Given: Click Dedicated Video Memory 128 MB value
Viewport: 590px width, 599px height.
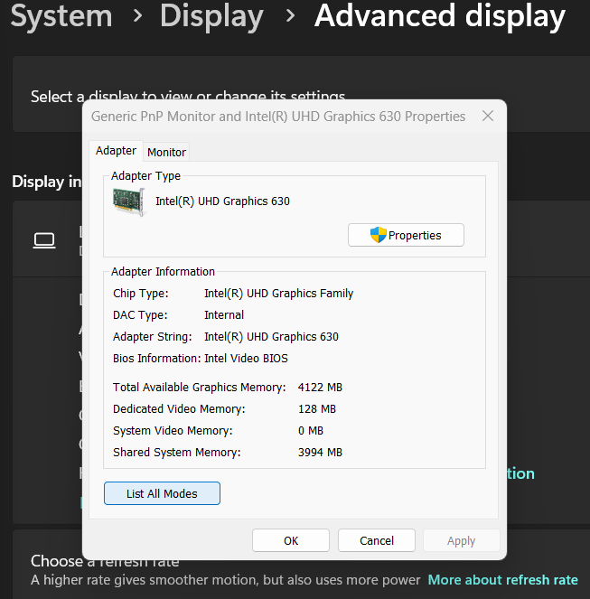Looking at the screenshot, I should click(x=317, y=408).
